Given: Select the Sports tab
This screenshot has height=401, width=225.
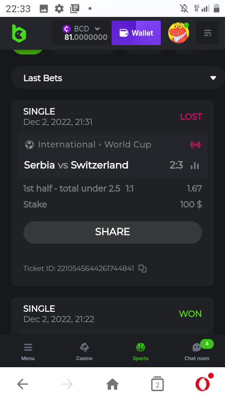Looking at the screenshot, I should pos(141,352).
